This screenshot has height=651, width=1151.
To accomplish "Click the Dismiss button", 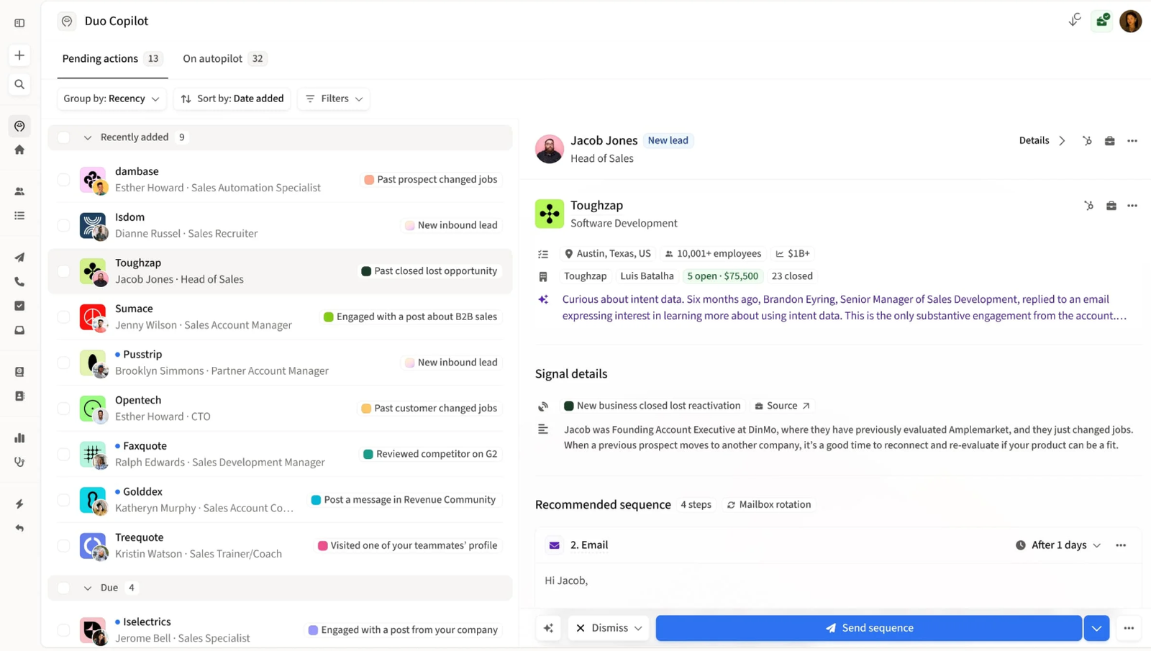I will click(609, 628).
